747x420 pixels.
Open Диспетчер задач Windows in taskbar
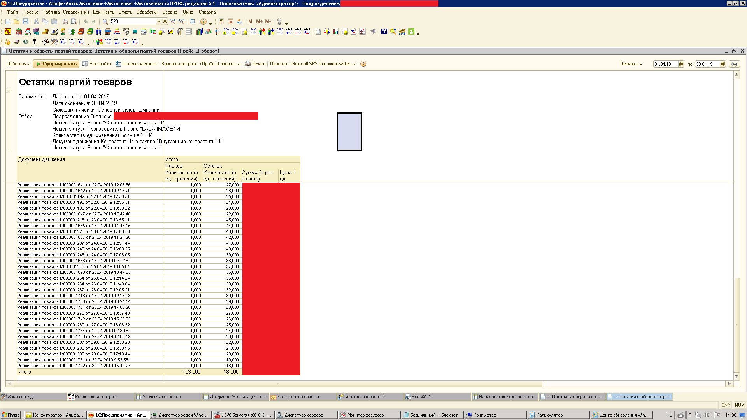pos(181,415)
